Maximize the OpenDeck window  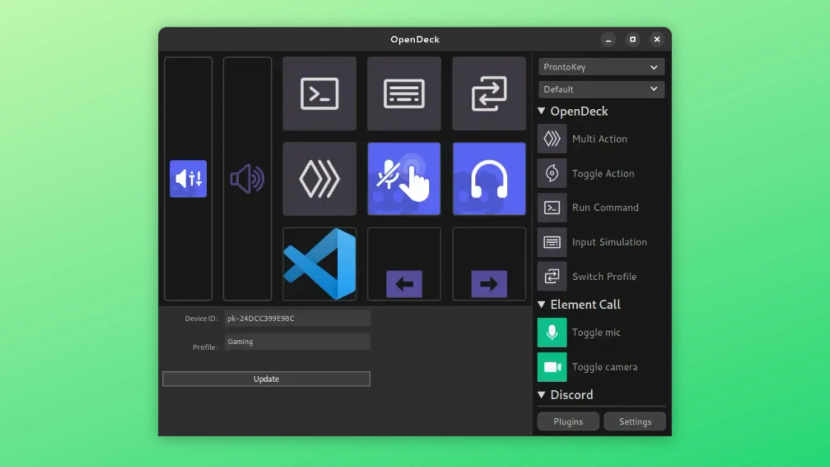pyautogui.click(x=633, y=40)
